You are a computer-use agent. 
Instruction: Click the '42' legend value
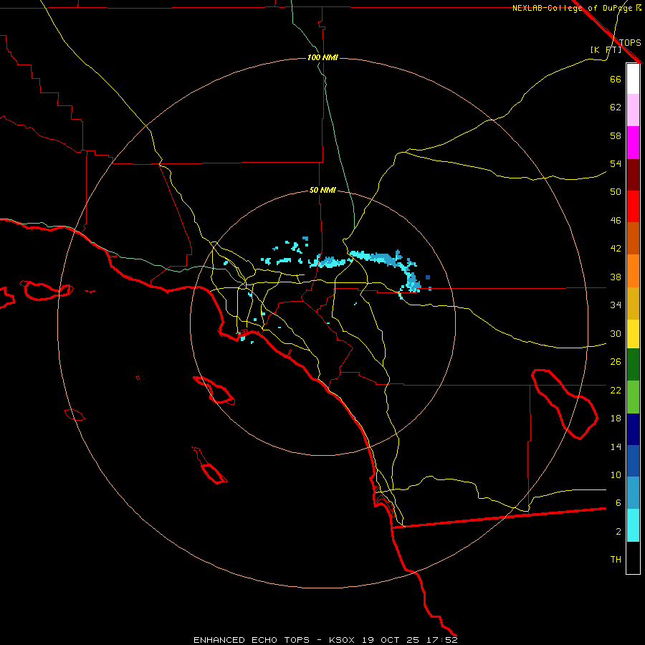616,249
